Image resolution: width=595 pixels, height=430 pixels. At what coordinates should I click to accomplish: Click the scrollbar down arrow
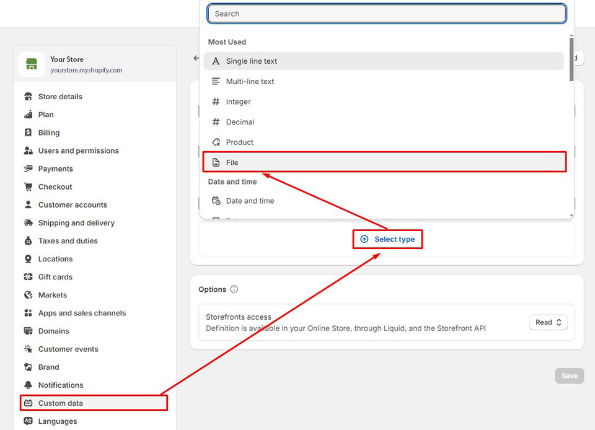[x=571, y=216]
